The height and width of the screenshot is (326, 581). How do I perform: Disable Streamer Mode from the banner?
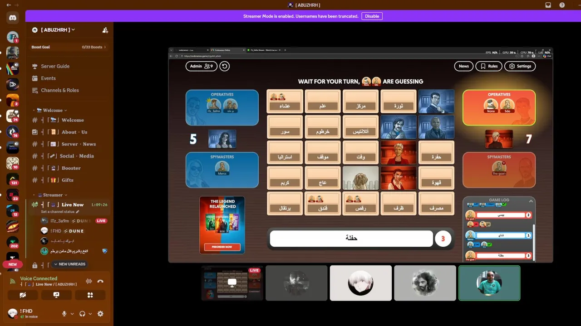tap(372, 16)
